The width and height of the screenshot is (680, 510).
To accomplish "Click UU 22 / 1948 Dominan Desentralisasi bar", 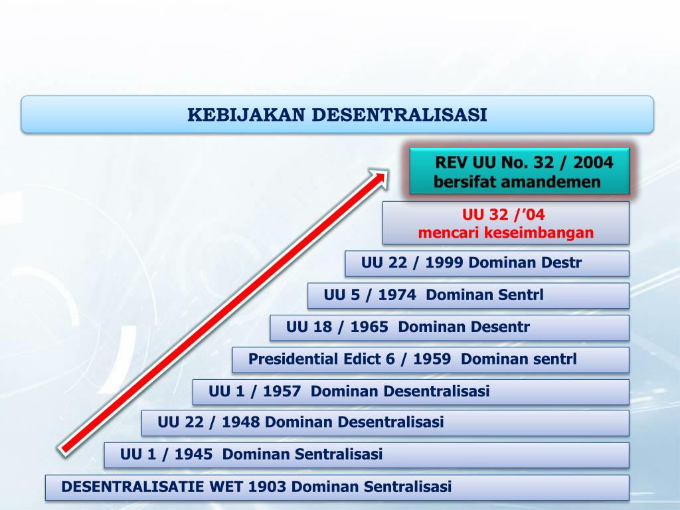I will click(x=385, y=423).
